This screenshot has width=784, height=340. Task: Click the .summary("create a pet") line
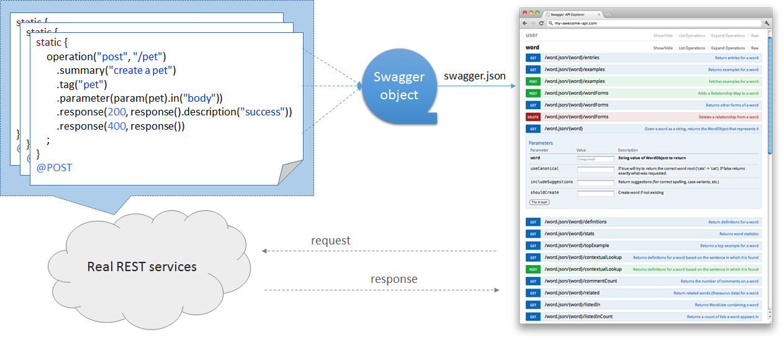tap(117, 71)
